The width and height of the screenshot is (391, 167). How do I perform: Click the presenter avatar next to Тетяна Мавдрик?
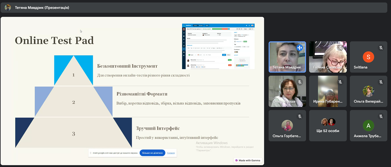8,7
